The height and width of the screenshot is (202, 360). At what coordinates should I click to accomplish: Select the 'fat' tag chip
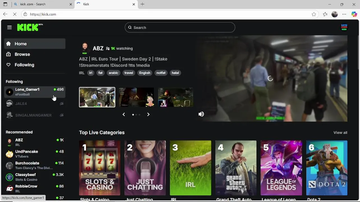coord(100,73)
